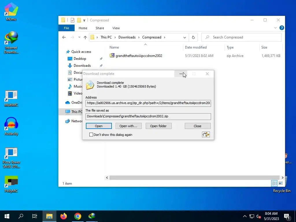
Task: Click the muted speaker tray icon
Action: 258,216
